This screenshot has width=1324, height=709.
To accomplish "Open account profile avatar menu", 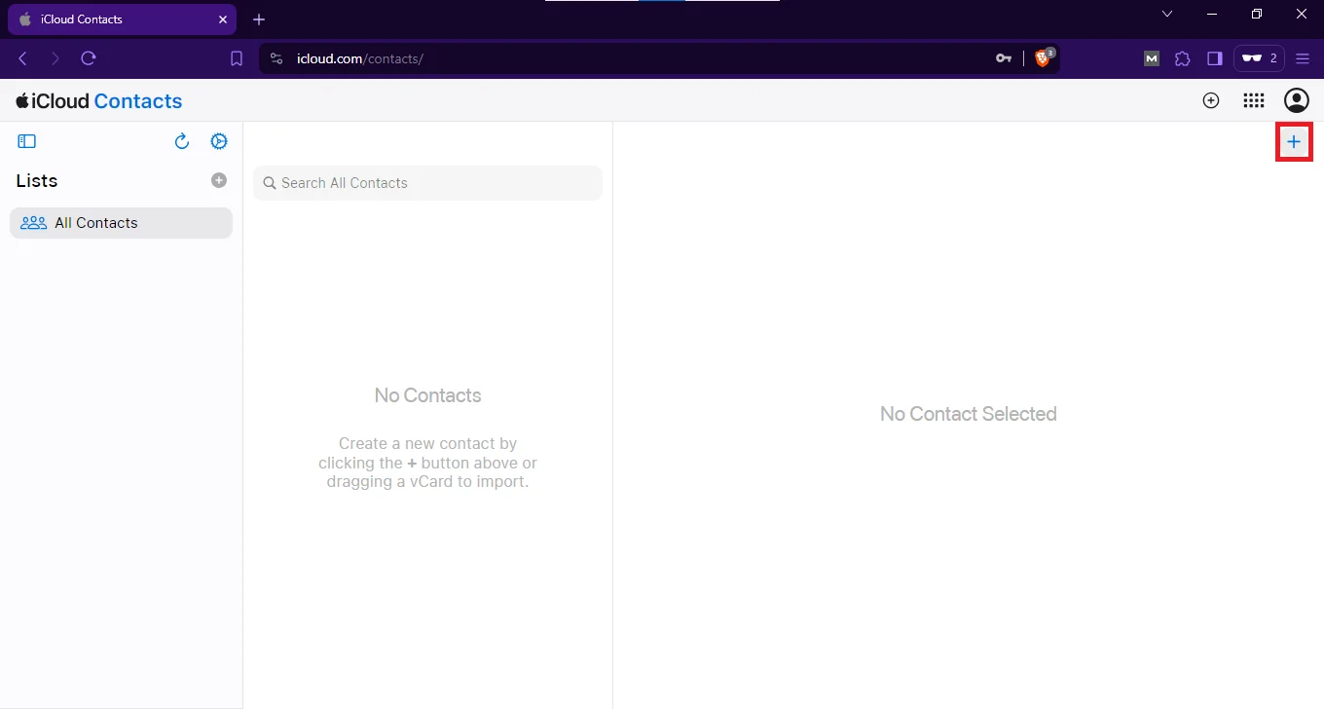I will [x=1297, y=100].
